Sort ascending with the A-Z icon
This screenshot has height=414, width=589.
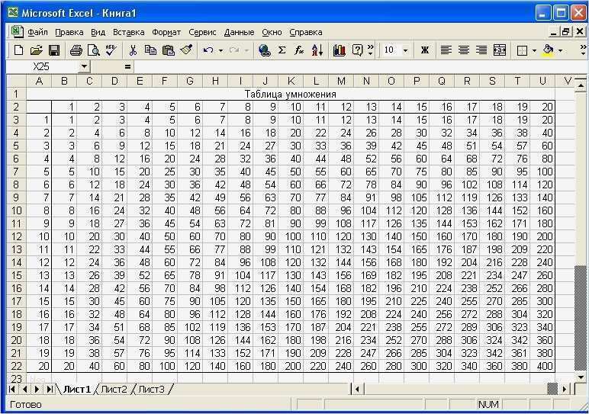[x=317, y=50]
